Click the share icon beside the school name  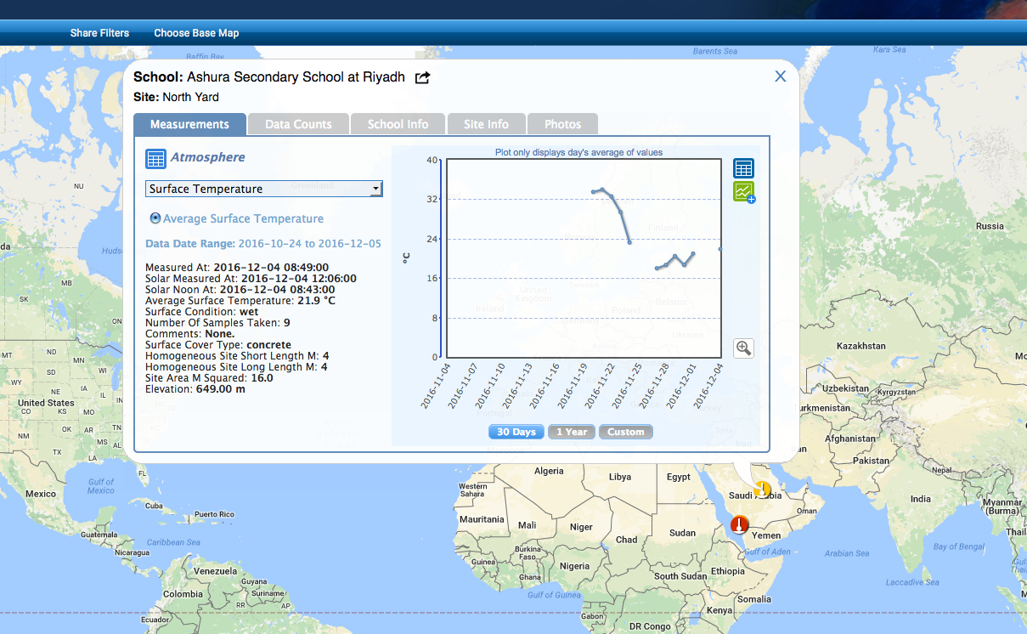(x=422, y=77)
